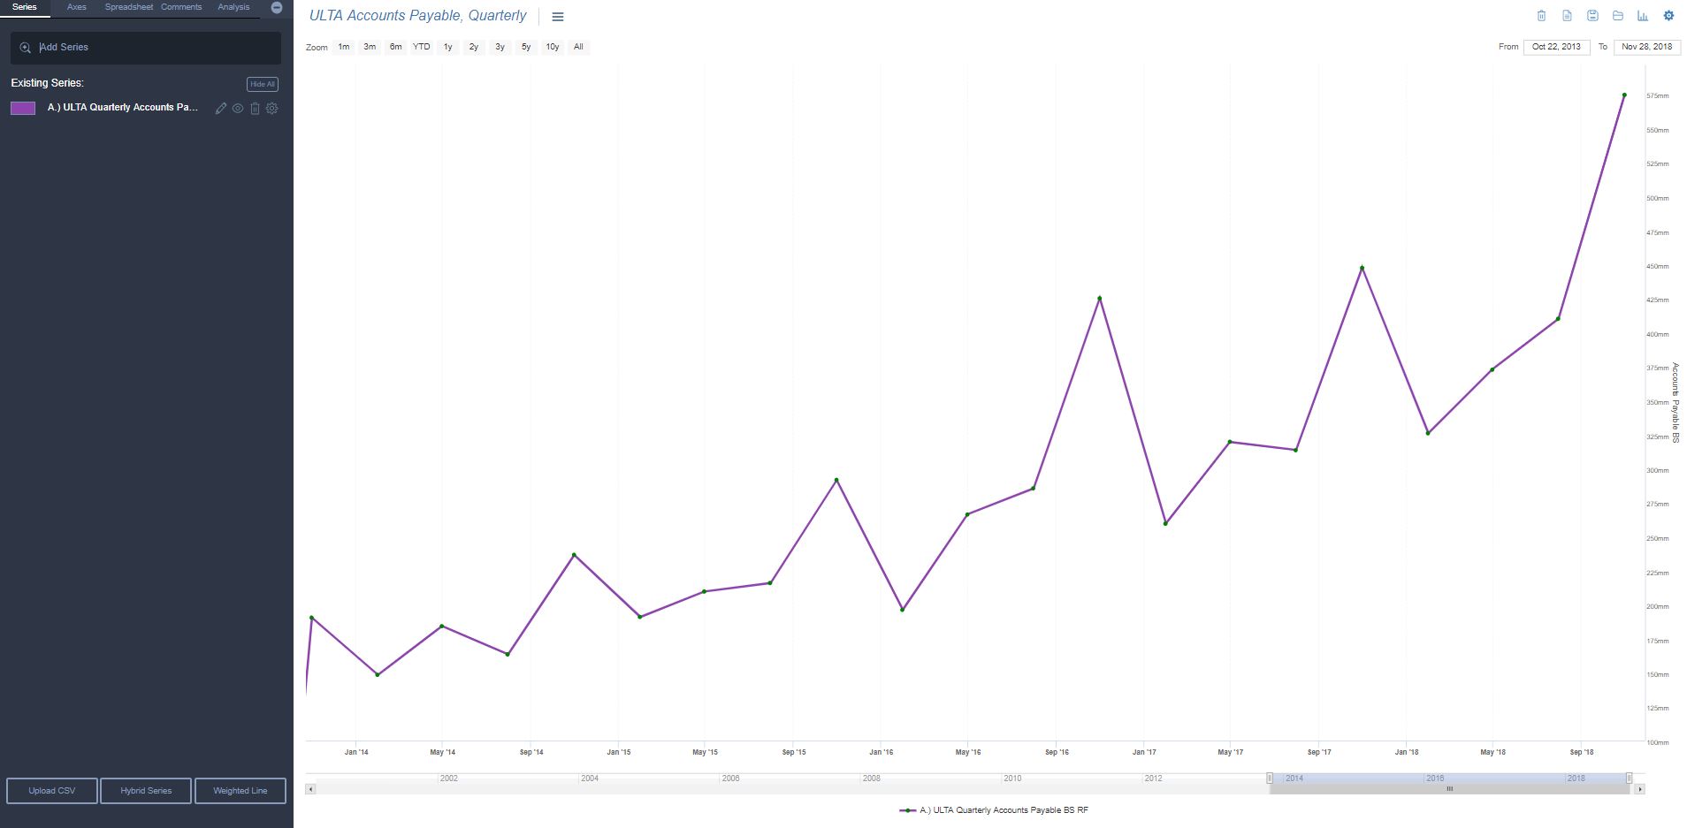Set zoom range to YTD
The image size is (1687, 828).
pos(422,47)
